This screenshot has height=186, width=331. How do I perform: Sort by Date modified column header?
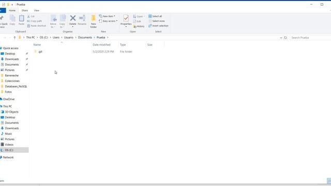[101, 45]
